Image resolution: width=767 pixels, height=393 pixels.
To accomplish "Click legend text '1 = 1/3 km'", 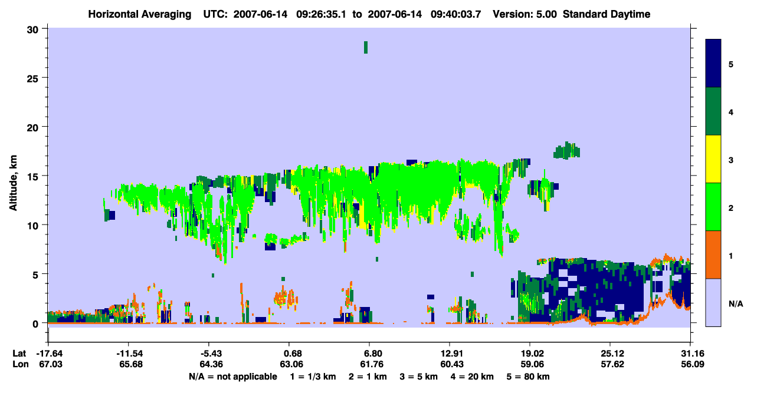I will click(x=313, y=377).
